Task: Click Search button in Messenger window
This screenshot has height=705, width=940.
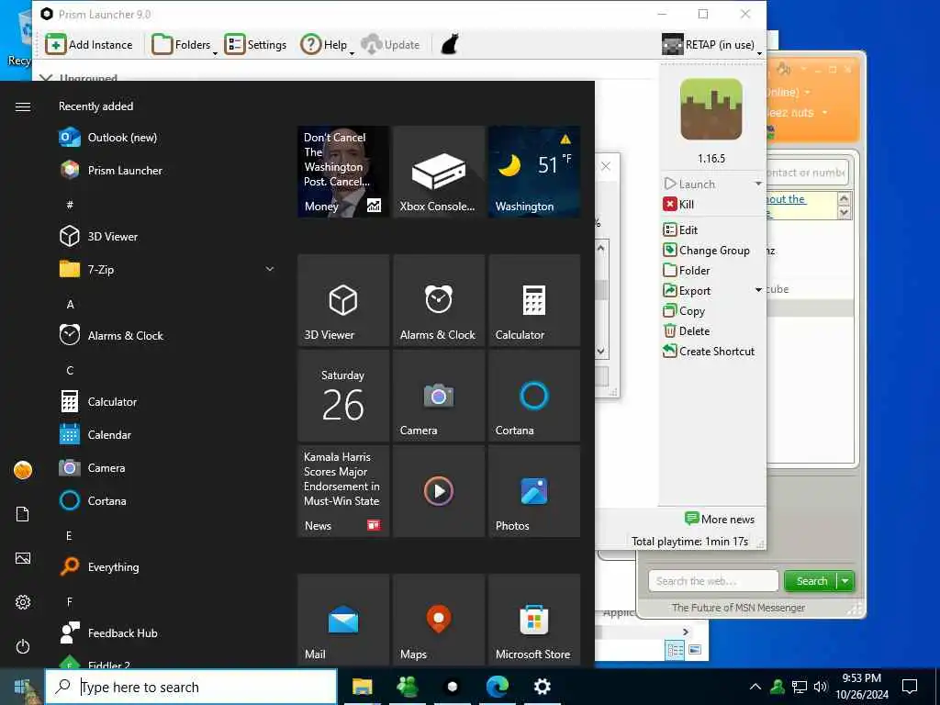Action: (811, 581)
